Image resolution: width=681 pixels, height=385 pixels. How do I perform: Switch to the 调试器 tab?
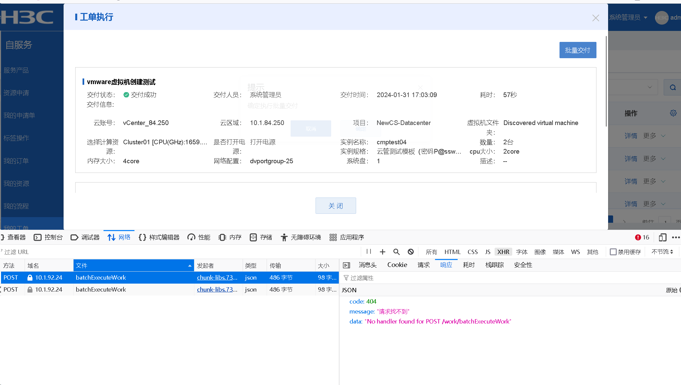point(85,237)
